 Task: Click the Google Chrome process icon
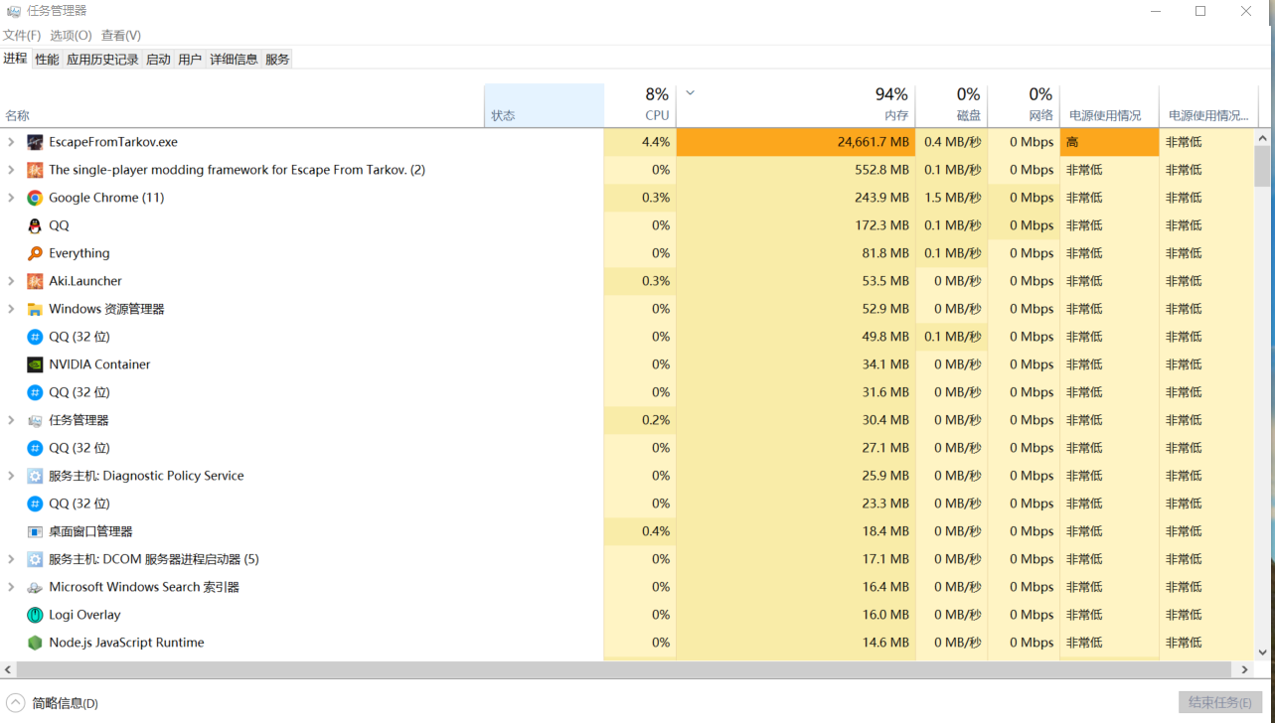click(x=35, y=198)
